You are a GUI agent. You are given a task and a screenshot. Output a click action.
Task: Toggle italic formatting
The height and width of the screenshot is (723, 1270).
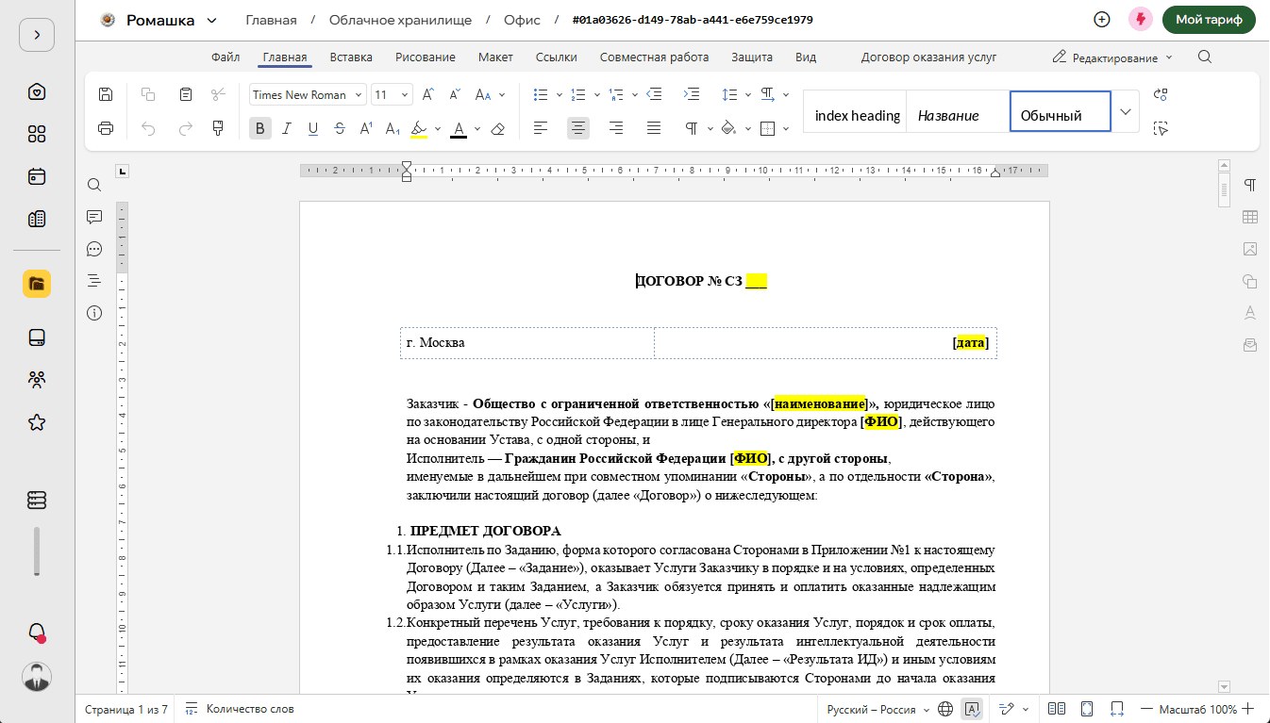point(287,128)
